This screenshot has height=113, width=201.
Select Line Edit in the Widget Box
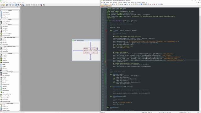tap(3, 77)
